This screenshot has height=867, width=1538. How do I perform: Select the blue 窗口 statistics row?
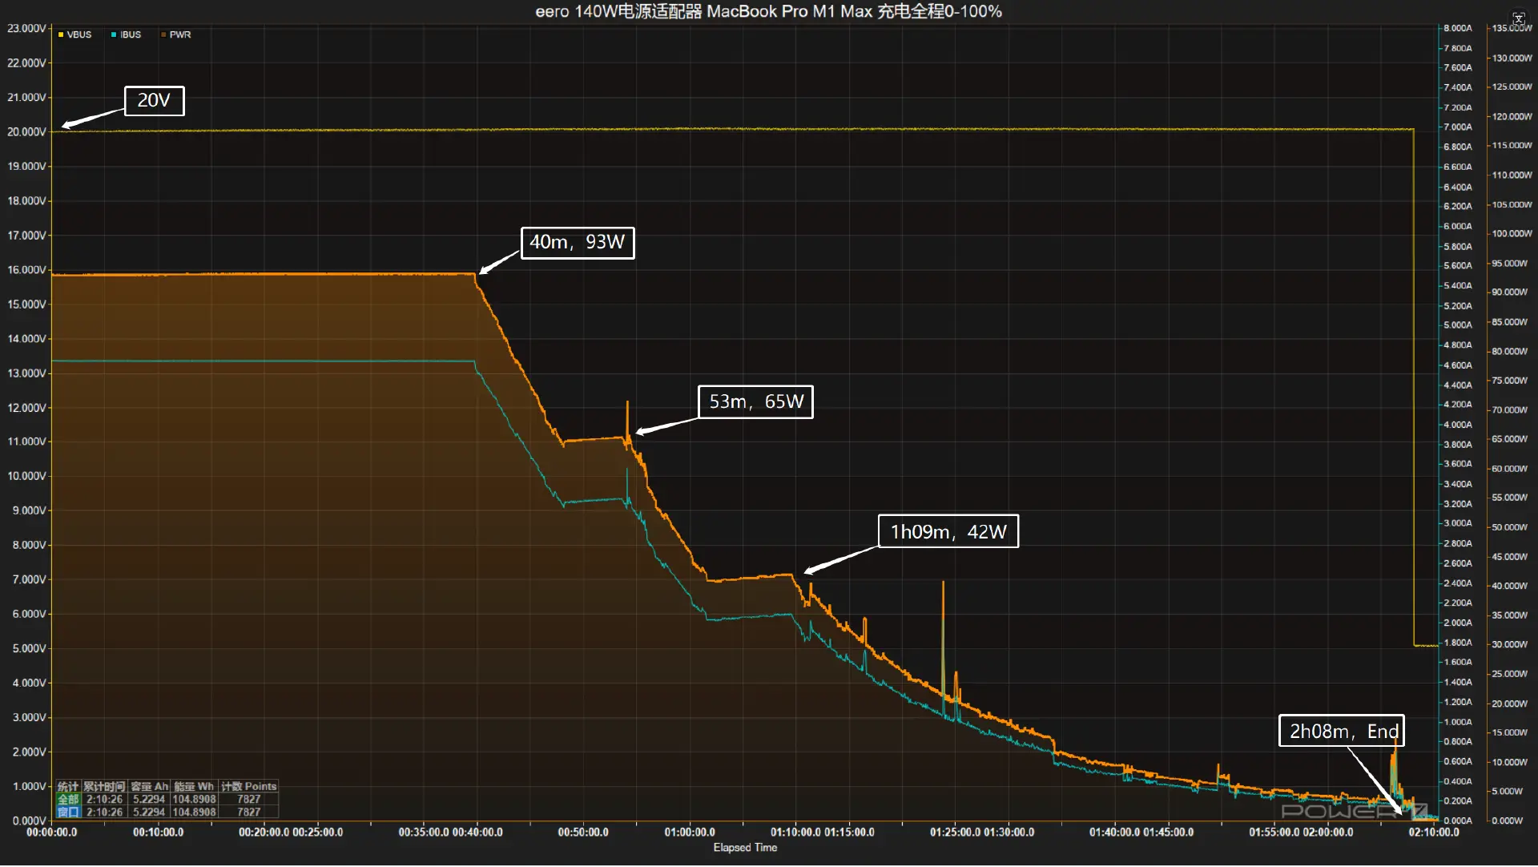click(x=68, y=813)
